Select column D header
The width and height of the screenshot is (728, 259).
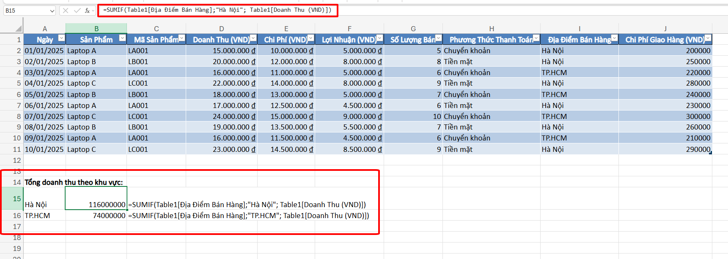pyautogui.click(x=222, y=29)
